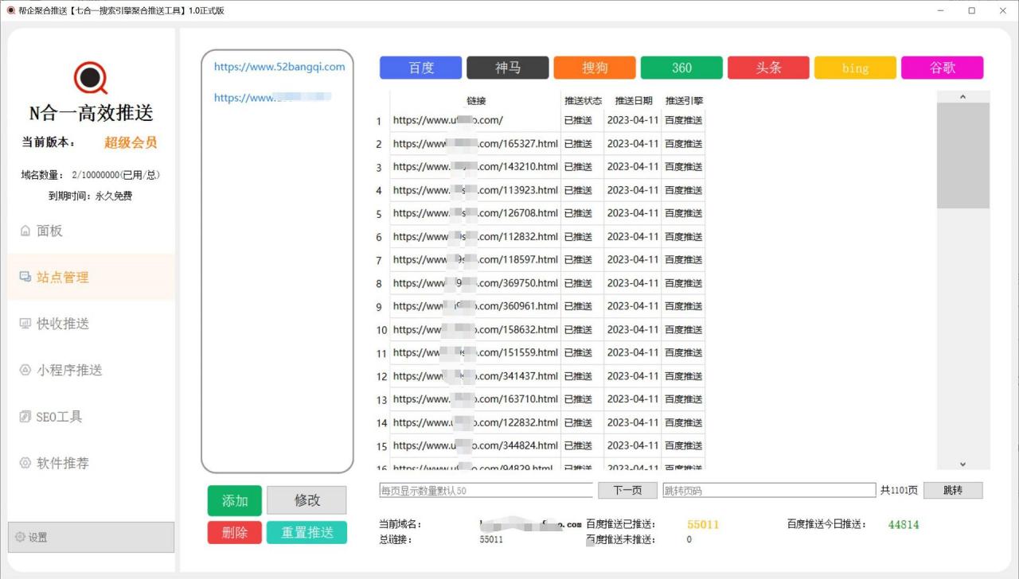Focus the 跳转页码 input field
Image resolution: width=1019 pixels, height=579 pixels.
tap(769, 491)
